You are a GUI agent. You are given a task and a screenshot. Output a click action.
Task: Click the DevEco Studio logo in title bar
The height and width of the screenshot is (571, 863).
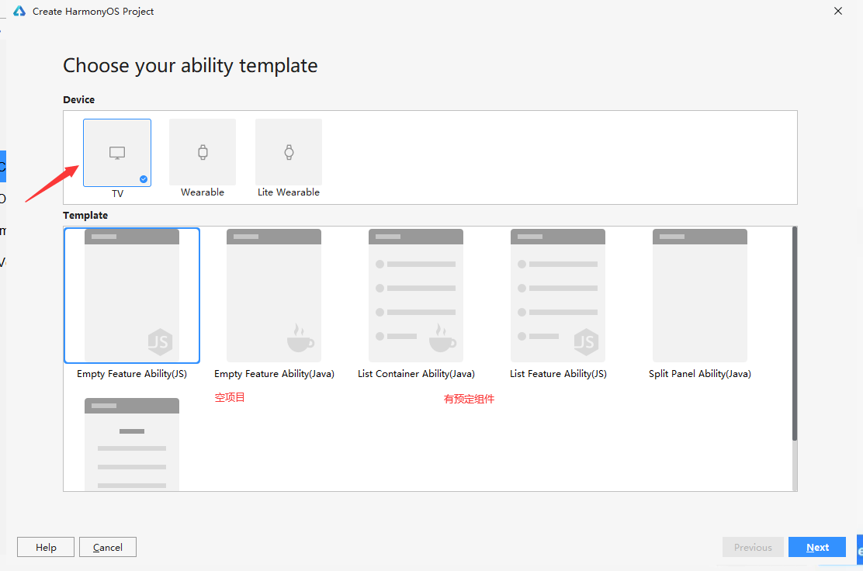coord(20,11)
